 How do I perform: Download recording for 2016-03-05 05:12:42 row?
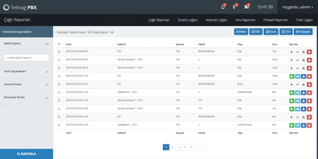pos(303,77)
